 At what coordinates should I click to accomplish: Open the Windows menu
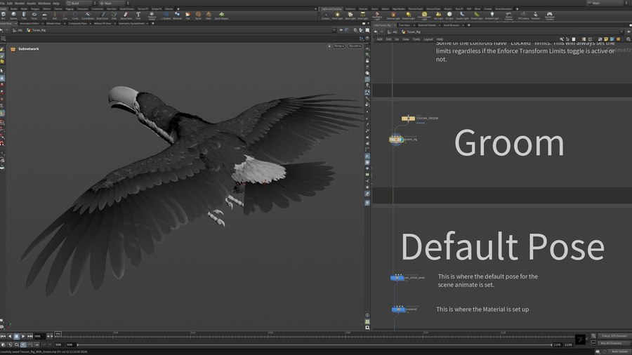tap(44, 4)
